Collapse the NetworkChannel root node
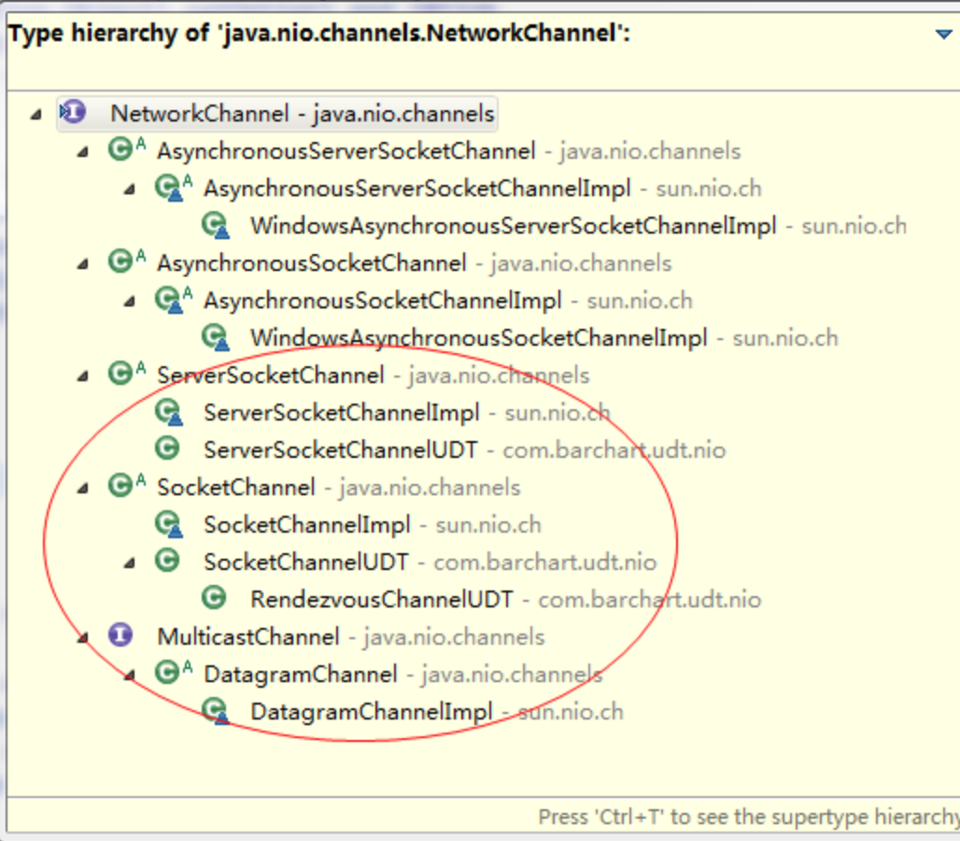960x841 pixels. (x=35, y=112)
